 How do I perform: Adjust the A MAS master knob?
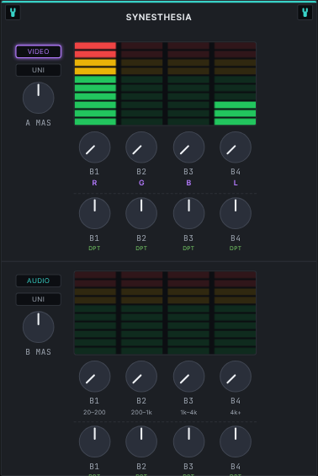coord(39,98)
